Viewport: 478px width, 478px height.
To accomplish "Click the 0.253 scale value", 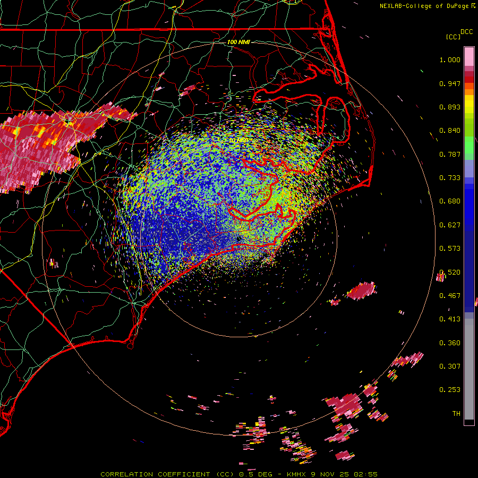I will (x=450, y=390).
